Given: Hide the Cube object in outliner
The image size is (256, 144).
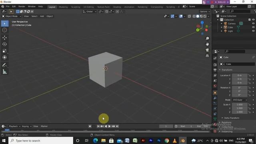Looking at the screenshot, I should pos(253,27).
